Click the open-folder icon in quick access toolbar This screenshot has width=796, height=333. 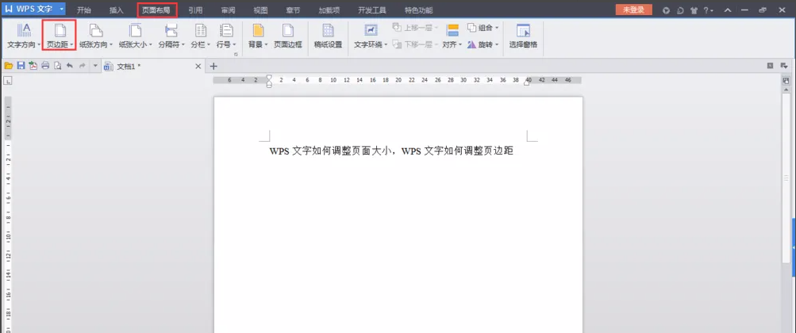point(9,65)
